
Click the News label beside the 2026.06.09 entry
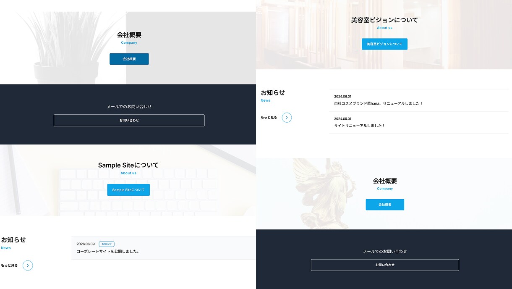[6, 248]
